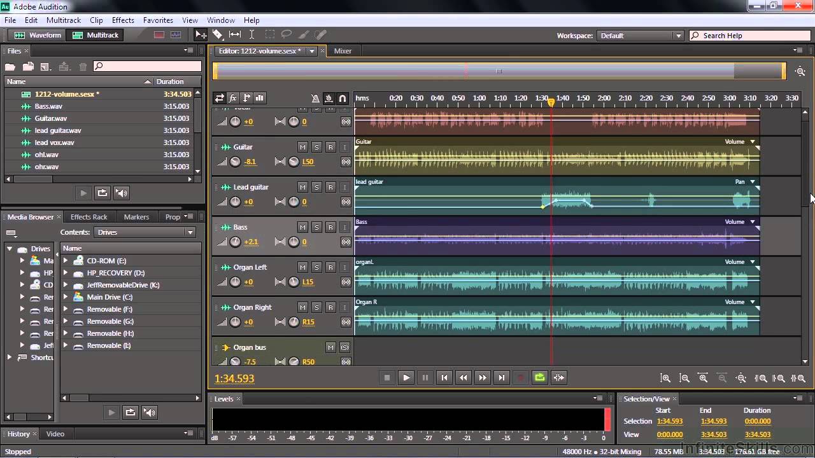The width and height of the screenshot is (815, 458).
Task: Expand the Main Drive (C:) tree item
Action: coord(66,297)
